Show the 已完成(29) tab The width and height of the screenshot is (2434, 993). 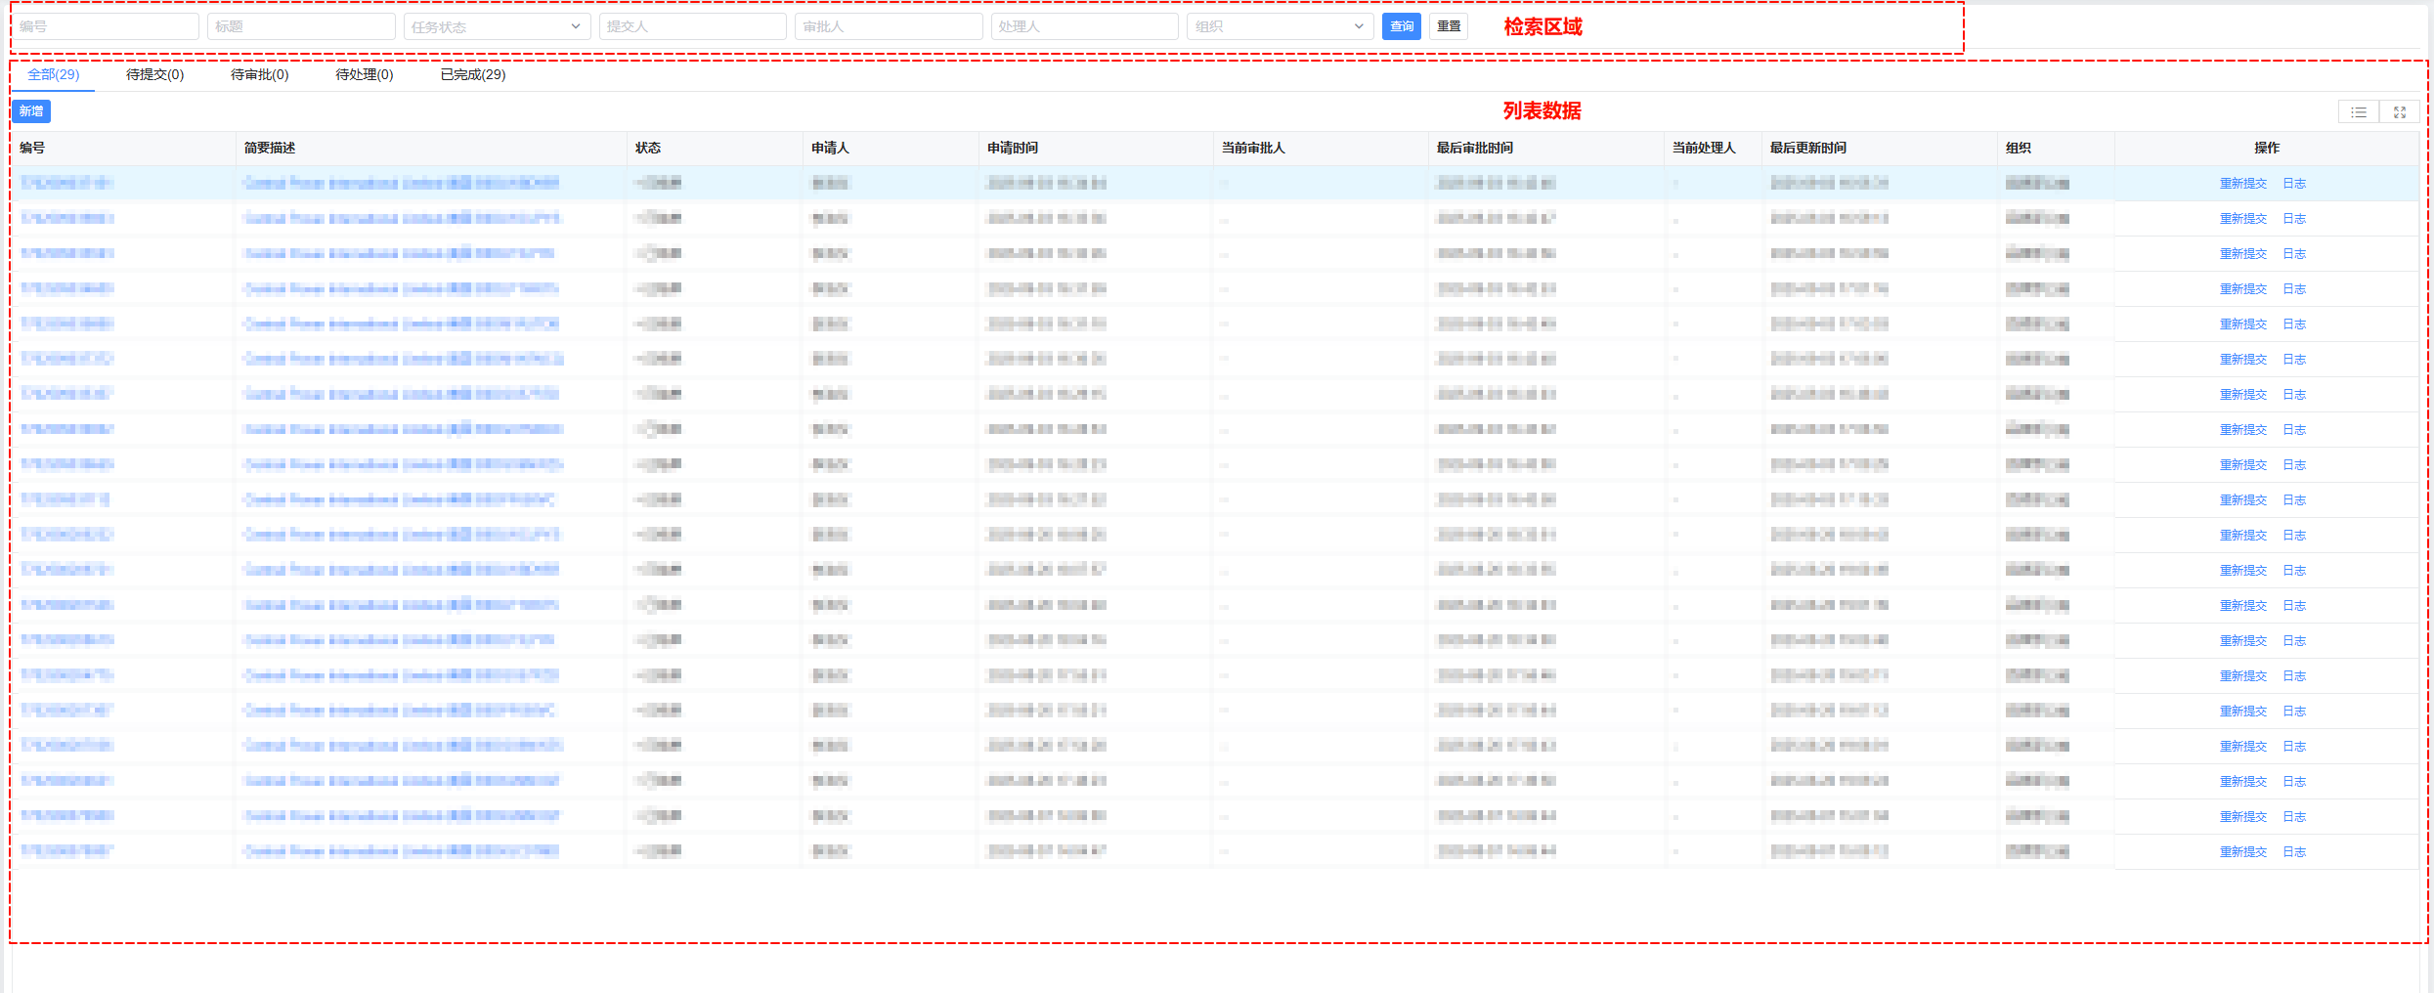coord(472,74)
